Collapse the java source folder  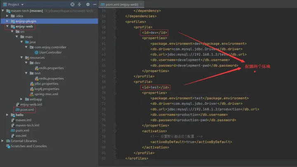pyautogui.click(x=21, y=42)
